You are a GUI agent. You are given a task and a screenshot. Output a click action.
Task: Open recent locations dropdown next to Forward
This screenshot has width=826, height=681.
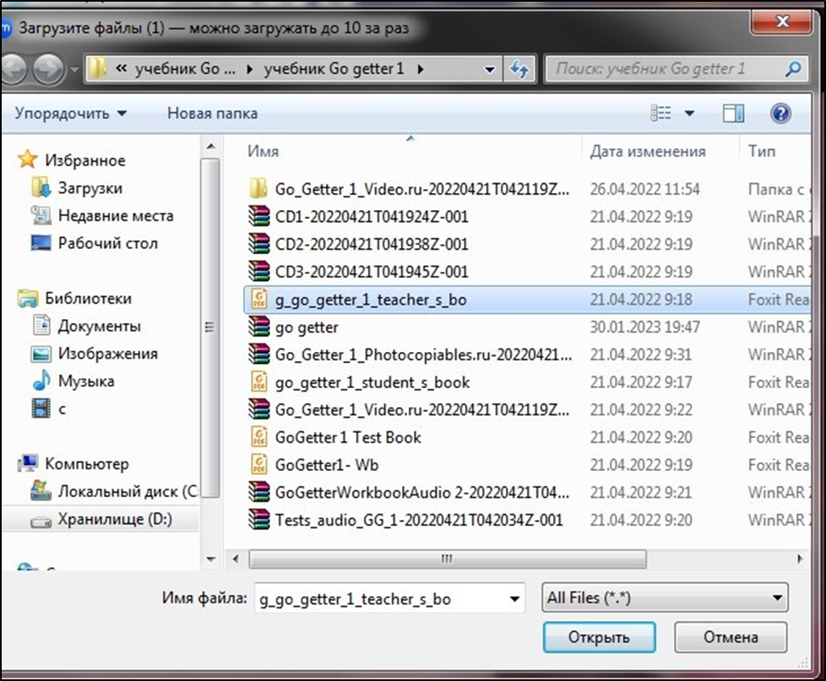tap(75, 69)
